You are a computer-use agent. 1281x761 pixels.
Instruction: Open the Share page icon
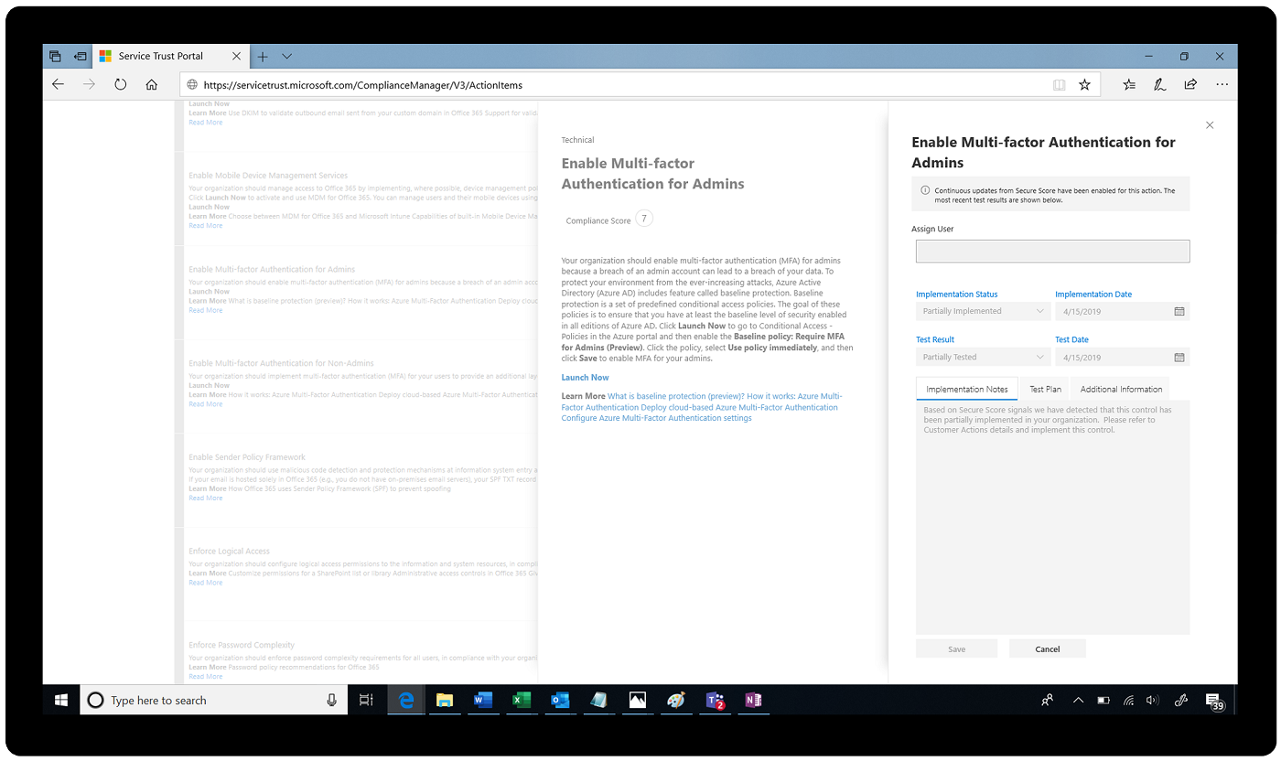pos(1190,84)
